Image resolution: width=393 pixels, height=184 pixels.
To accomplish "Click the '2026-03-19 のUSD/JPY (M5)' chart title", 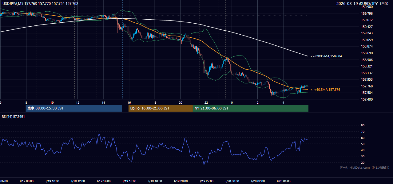I will tap(363, 4).
